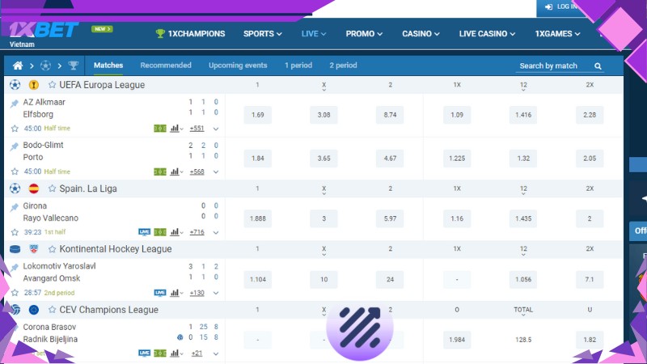Click the 1XCHAMPIONS link
The width and height of the screenshot is (647, 364).
click(x=190, y=34)
